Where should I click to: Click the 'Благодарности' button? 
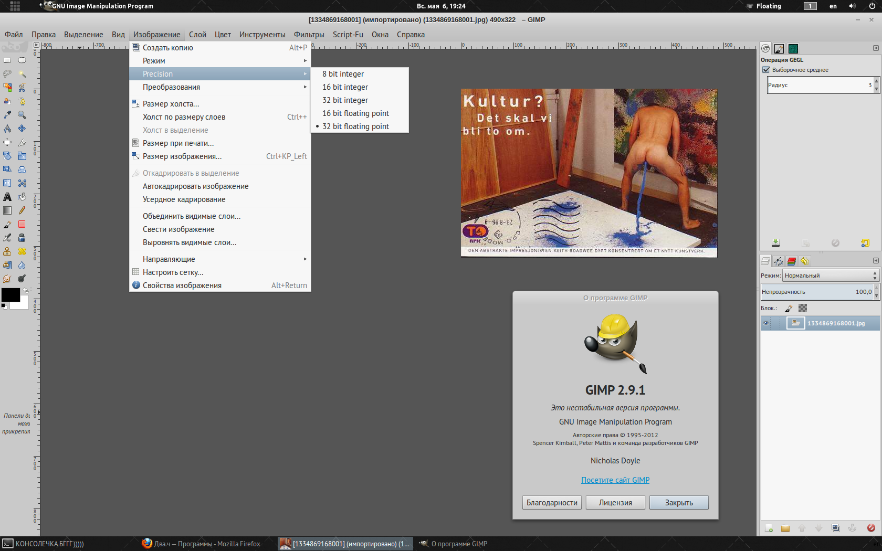[552, 503]
